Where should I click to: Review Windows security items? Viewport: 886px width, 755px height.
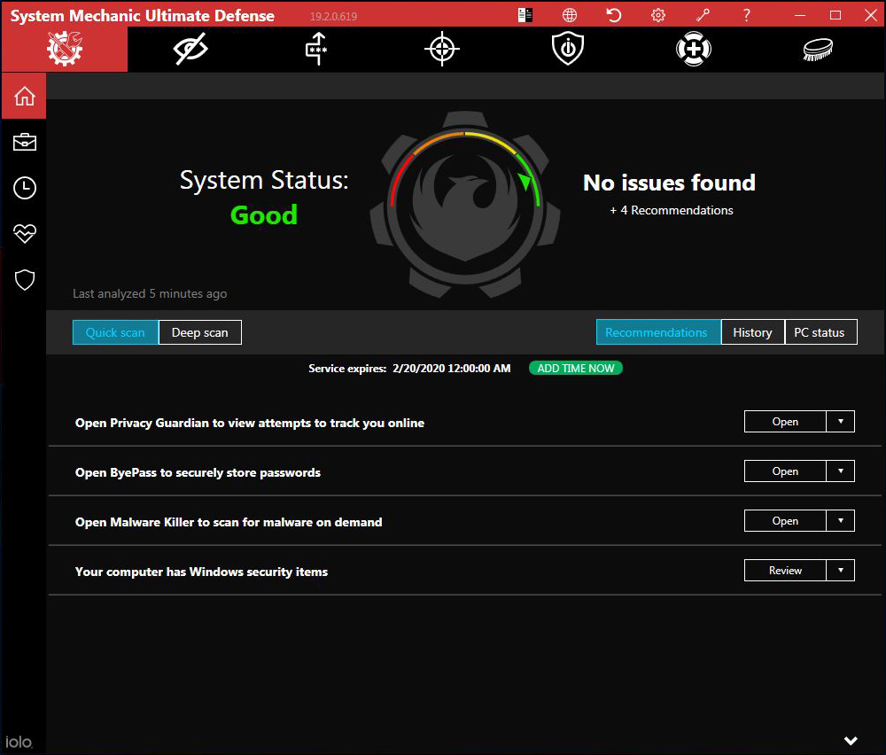pyautogui.click(x=785, y=571)
